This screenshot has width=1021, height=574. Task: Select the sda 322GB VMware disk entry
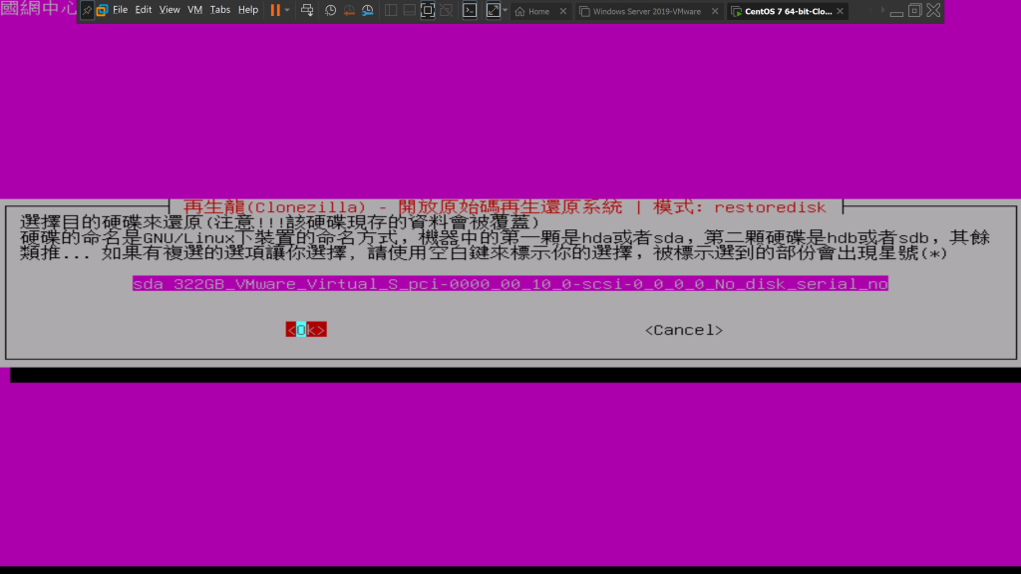(x=510, y=284)
